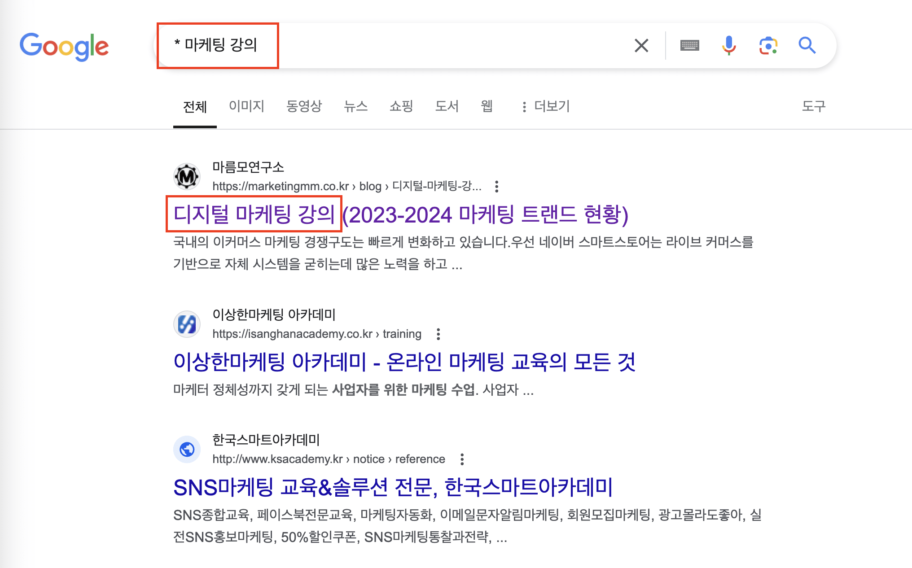
Task: Open the 뉴스 tab
Action: coord(356,106)
